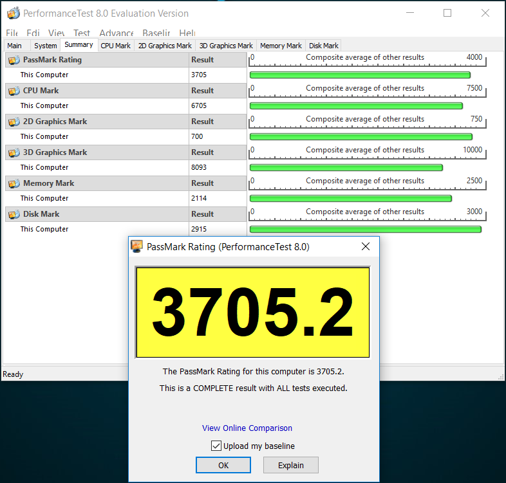Click the PassMark Rating dialog title icon
This screenshot has width=506, height=483.
click(137, 246)
